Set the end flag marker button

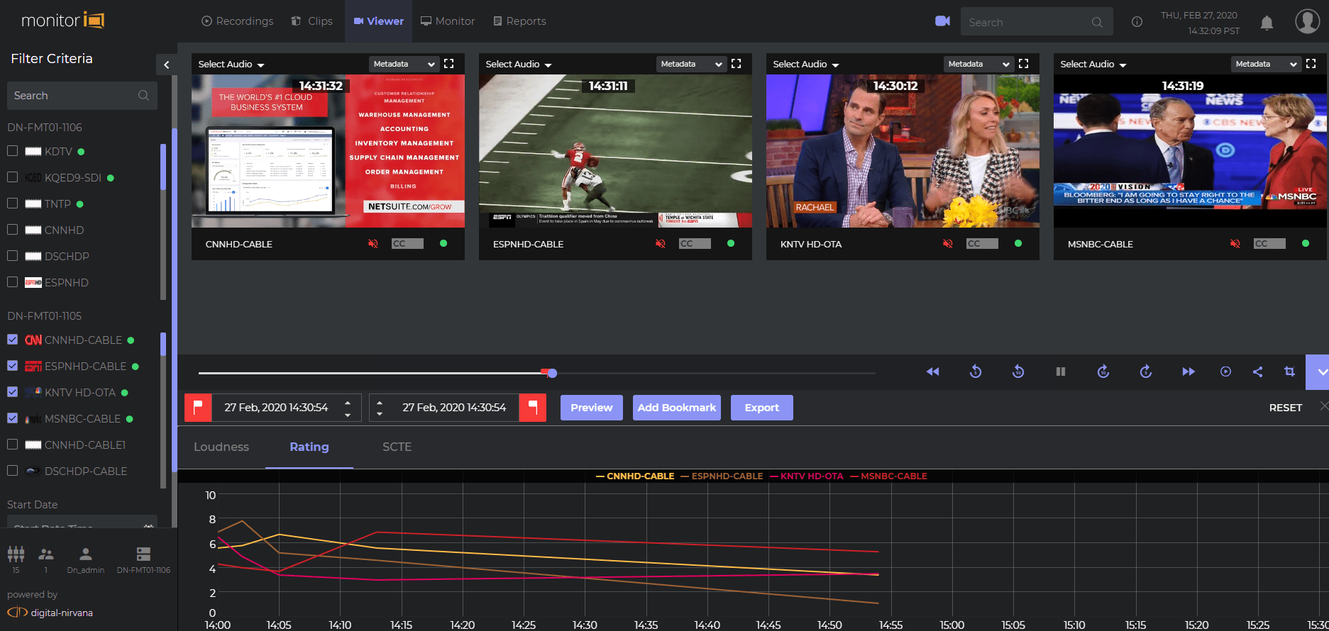[532, 408]
